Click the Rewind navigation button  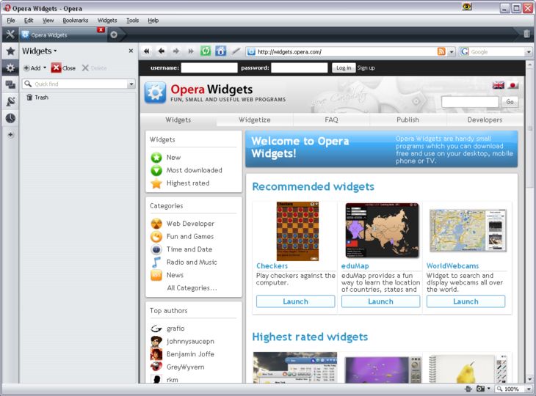point(147,51)
